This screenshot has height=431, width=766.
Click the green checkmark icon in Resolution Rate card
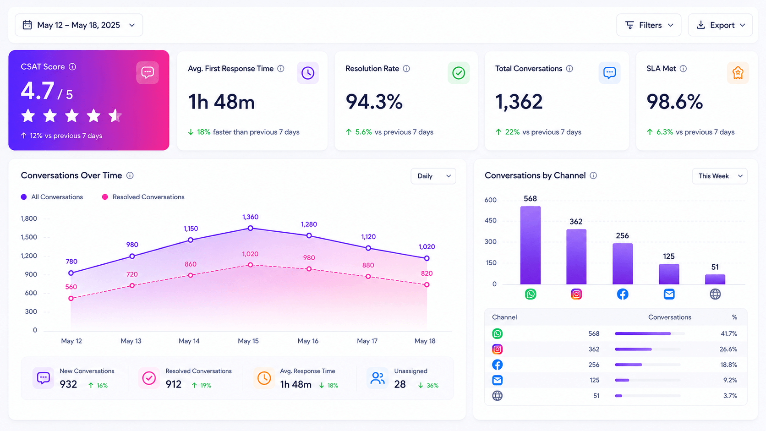tap(459, 73)
